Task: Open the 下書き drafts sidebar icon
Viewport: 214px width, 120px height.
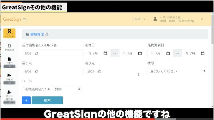Action: tap(9, 60)
